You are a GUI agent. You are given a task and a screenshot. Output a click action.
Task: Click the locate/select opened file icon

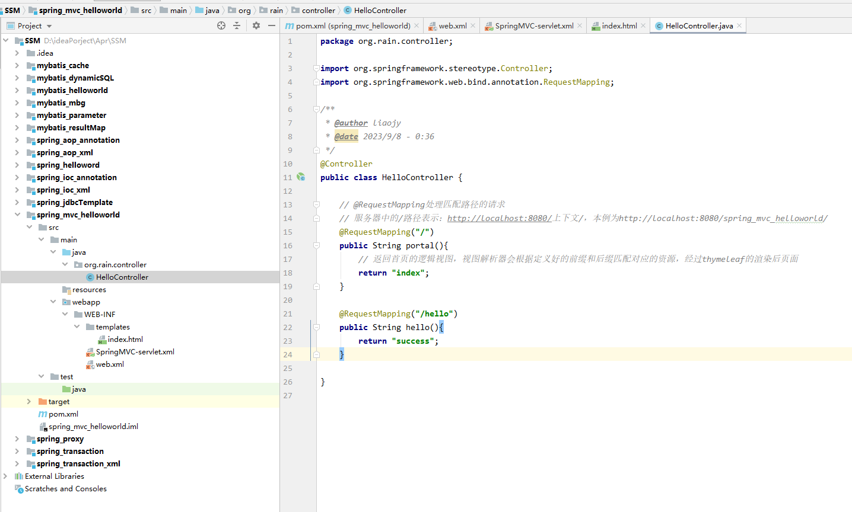[x=221, y=25]
